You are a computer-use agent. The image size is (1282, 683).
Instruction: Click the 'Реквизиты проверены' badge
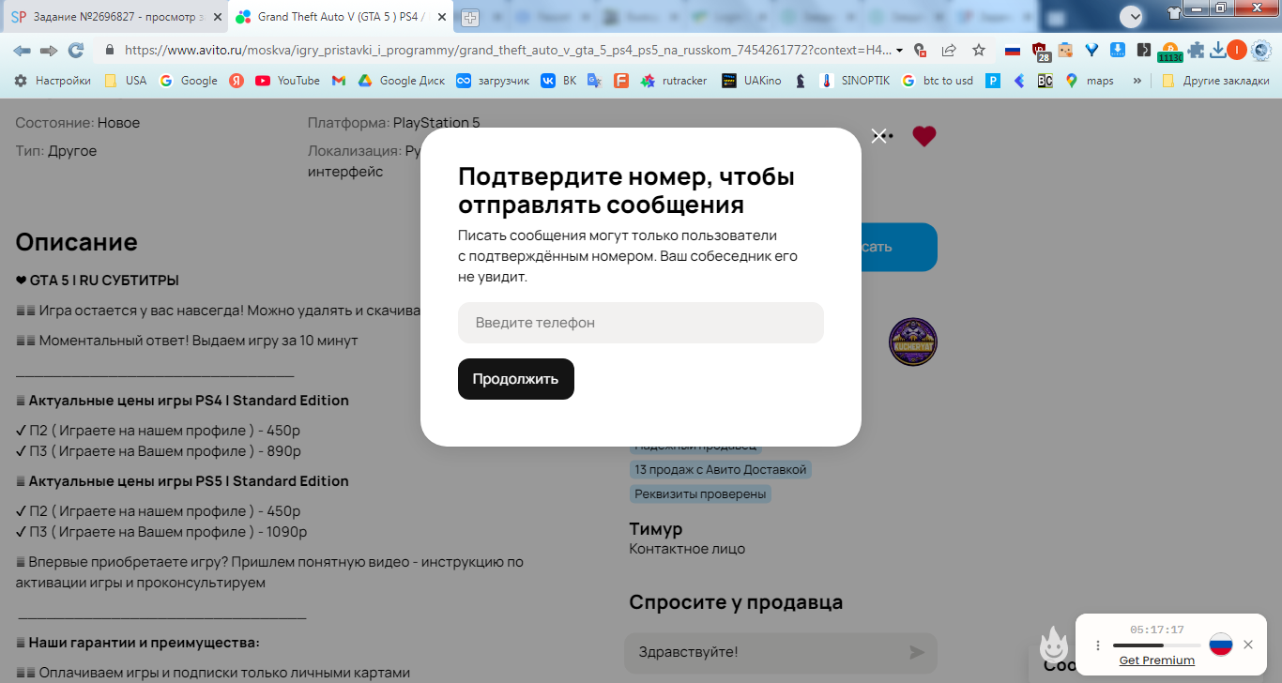pos(700,493)
